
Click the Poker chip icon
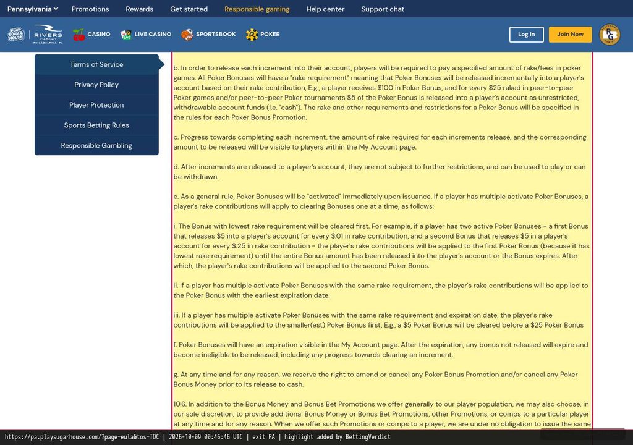click(252, 35)
